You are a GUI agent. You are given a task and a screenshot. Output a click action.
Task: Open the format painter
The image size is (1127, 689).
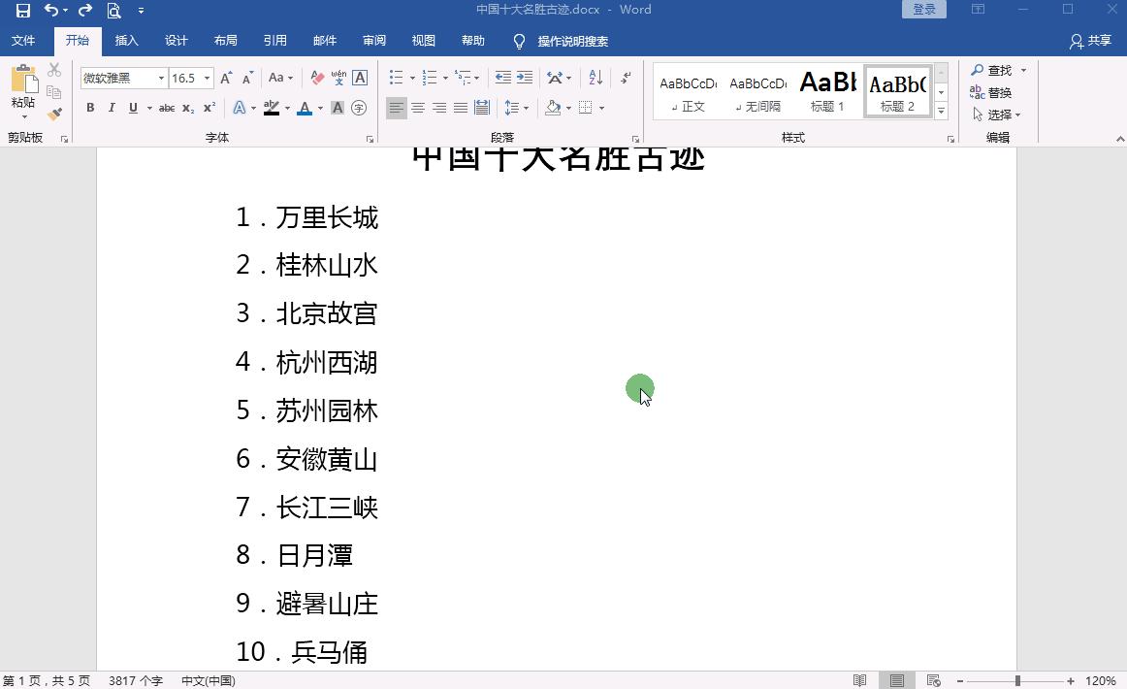tap(56, 114)
